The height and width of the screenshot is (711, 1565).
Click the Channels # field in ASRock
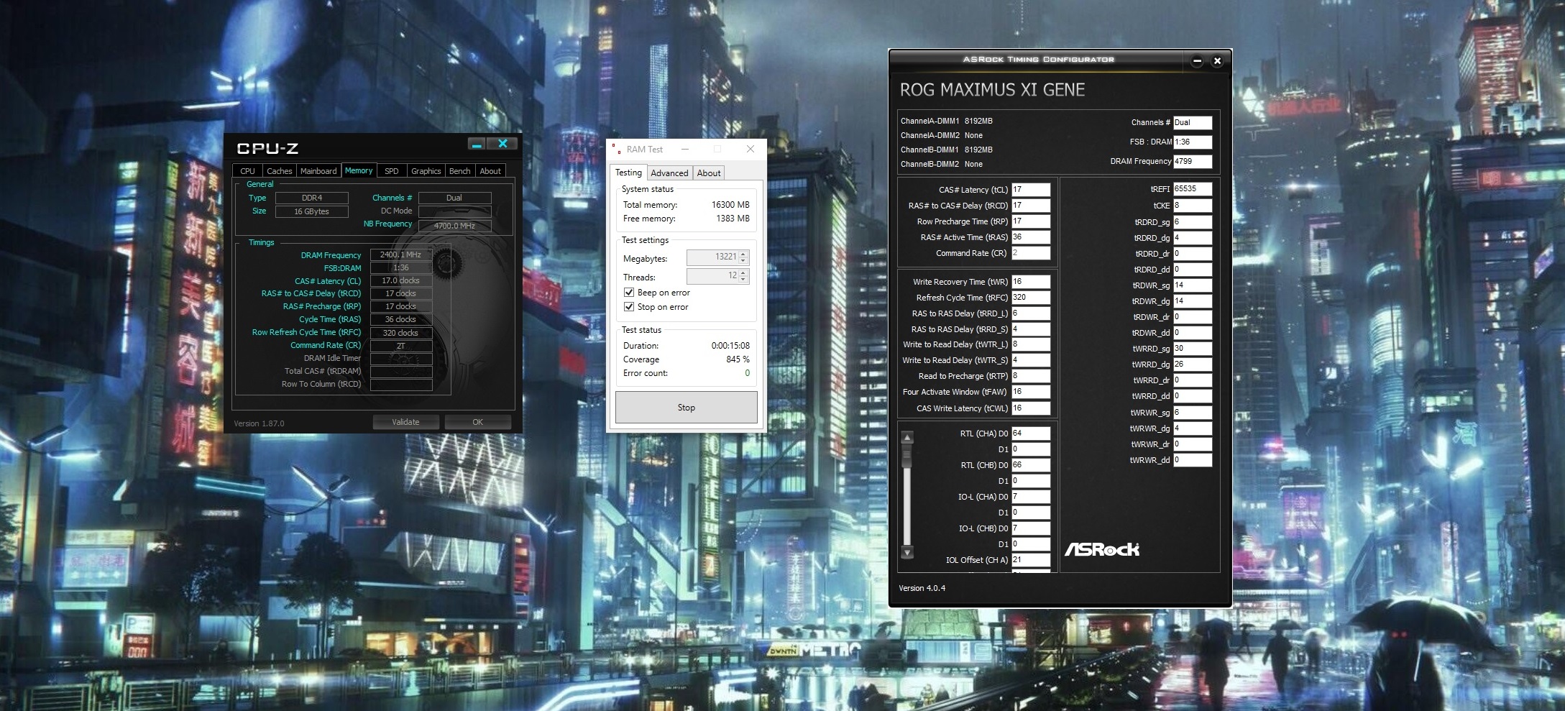[x=1193, y=123]
